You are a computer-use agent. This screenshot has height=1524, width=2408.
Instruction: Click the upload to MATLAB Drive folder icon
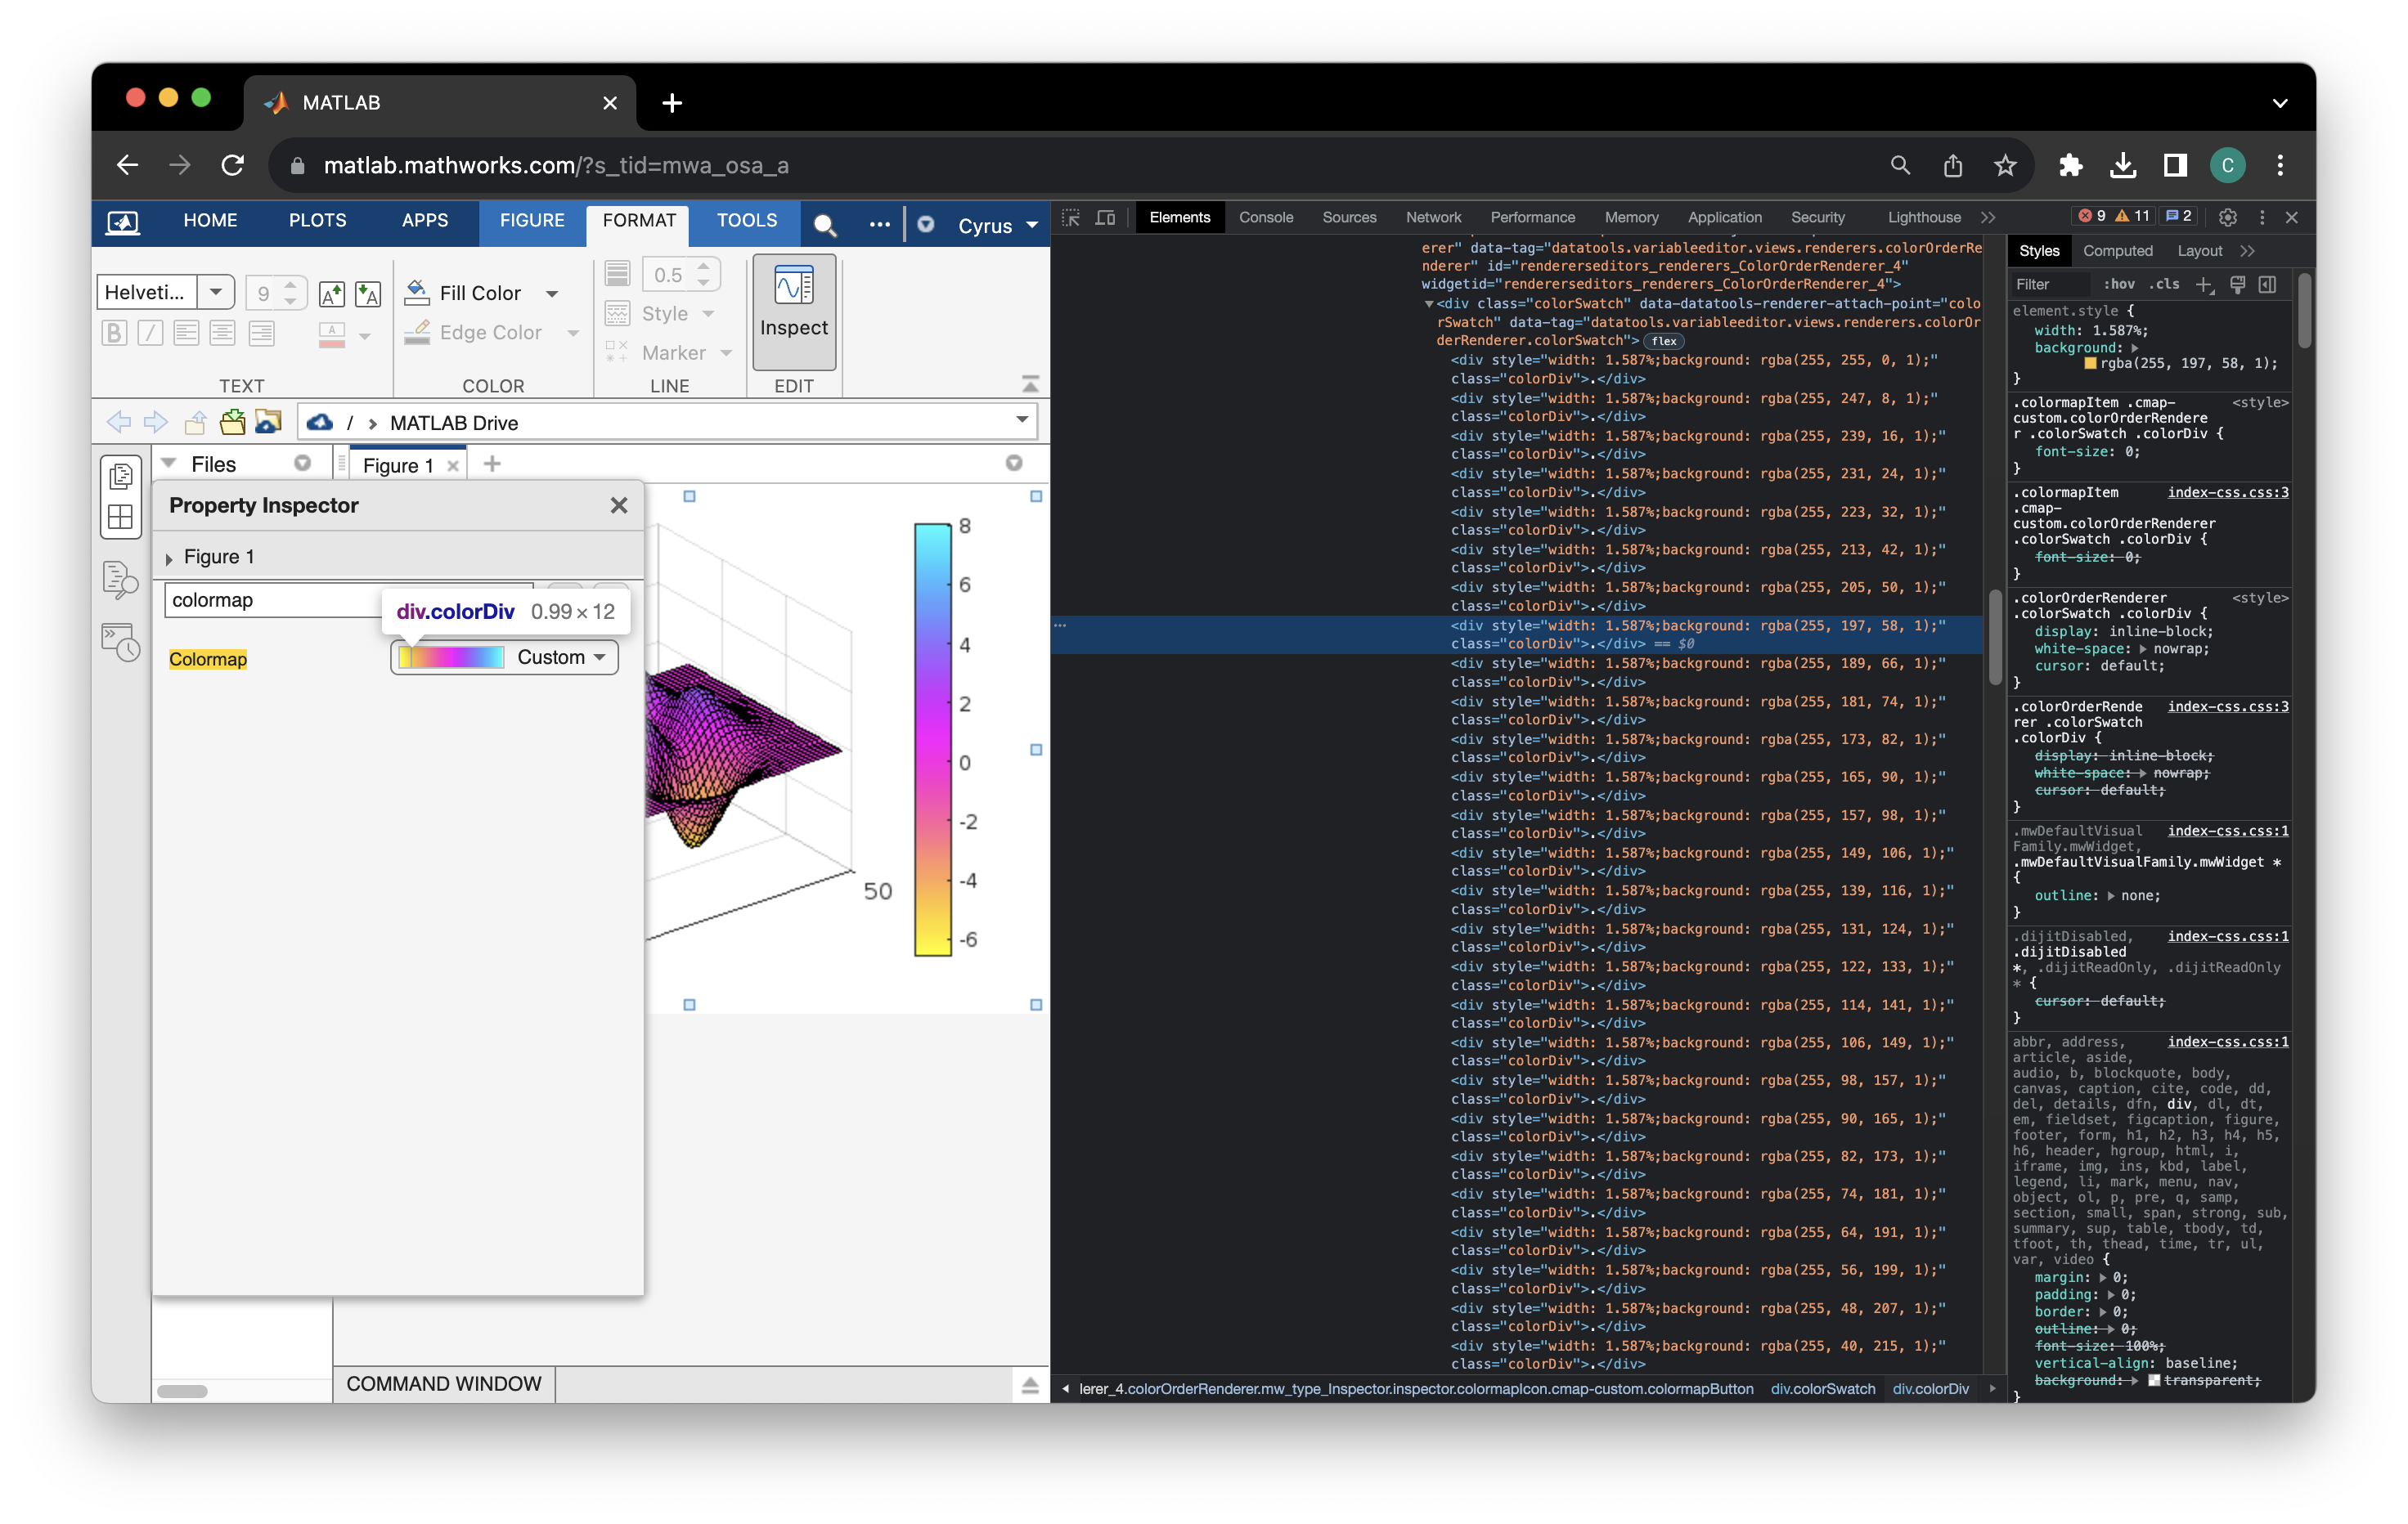click(x=268, y=422)
